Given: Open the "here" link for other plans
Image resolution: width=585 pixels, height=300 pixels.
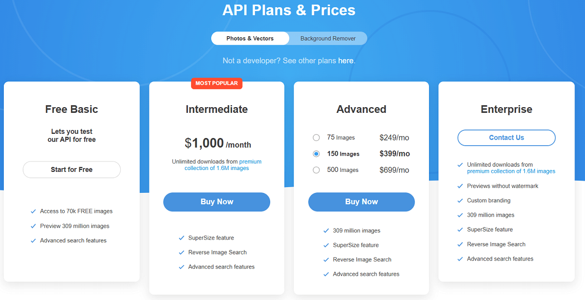Looking at the screenshot, I should (x=346, y=60).
